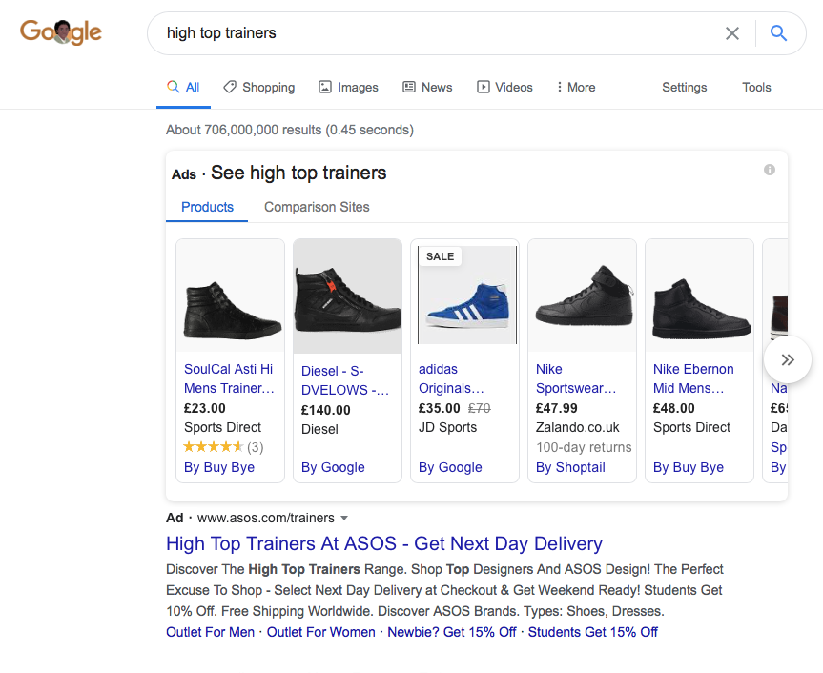Switch to the Images tab
Viewport: 823px width, 673px height.
click(x=348, y=87)
